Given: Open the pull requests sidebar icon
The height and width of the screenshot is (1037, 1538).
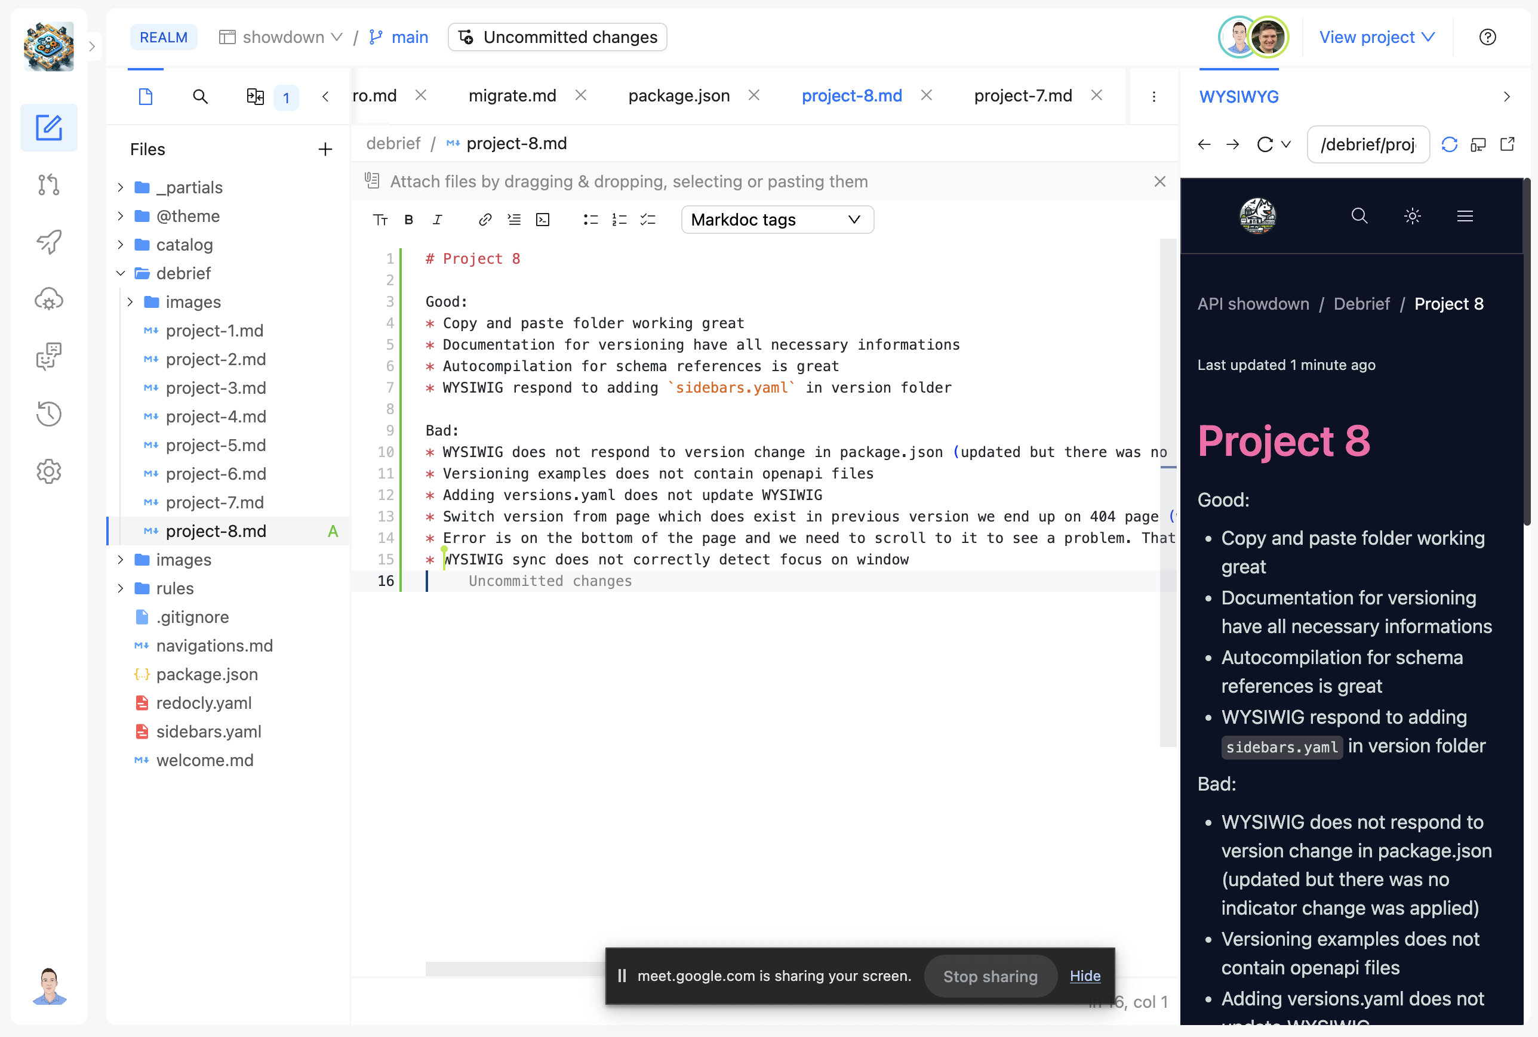Looking at the screenshot, I should pyautogui.click(x=48, y=184).
